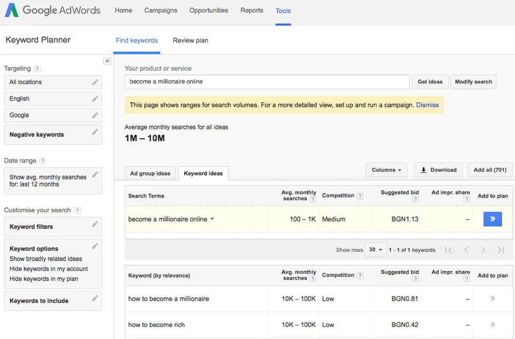Screen dimensions: 515x339
Task: Open Avg. monthly searches help in Search Terms table
Action: pos(313,199)
